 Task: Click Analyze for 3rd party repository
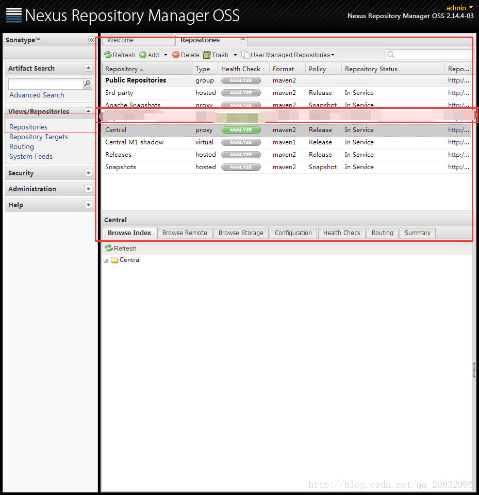click(x=241, y=93)
